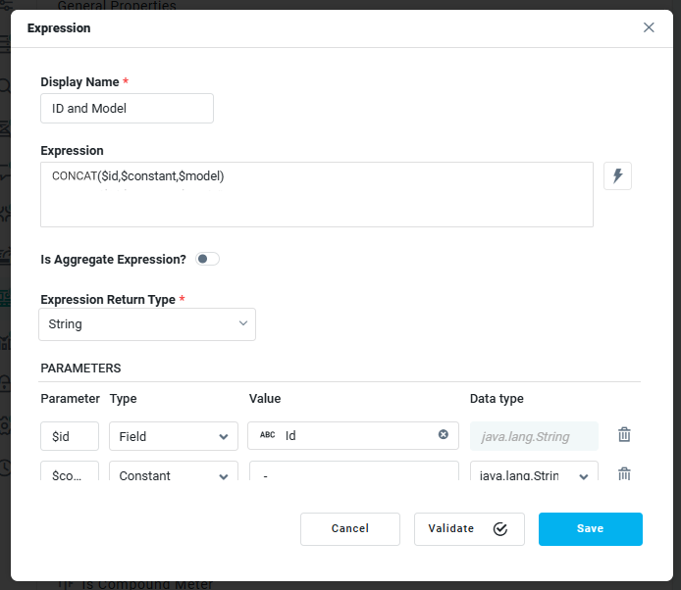Open the Expression Return Type dropdown

tap(147, 324)
